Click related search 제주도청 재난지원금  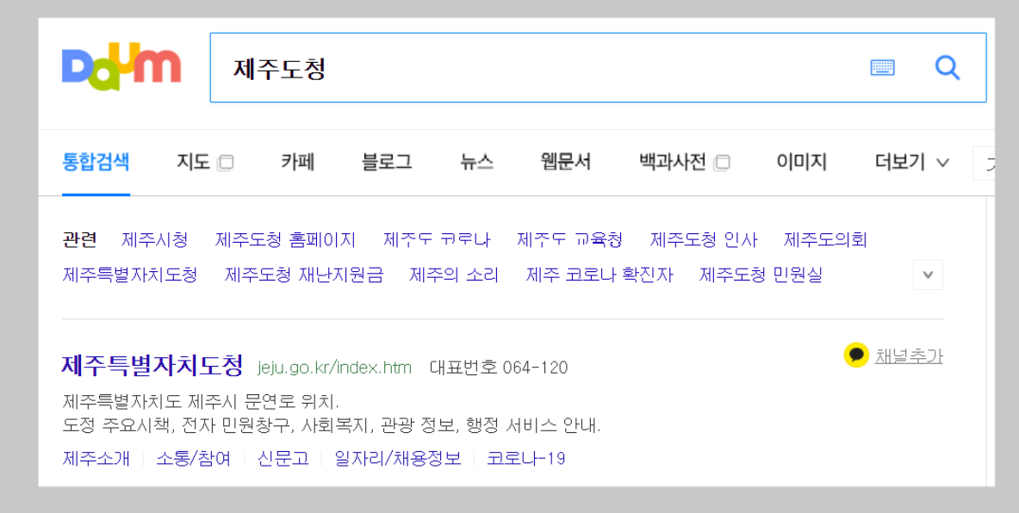(x=303, y=275)
